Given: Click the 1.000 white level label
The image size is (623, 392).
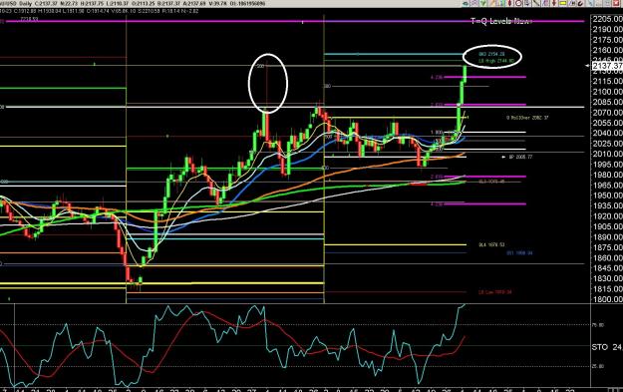Looking at the screenshot, I should coord(437,133).
